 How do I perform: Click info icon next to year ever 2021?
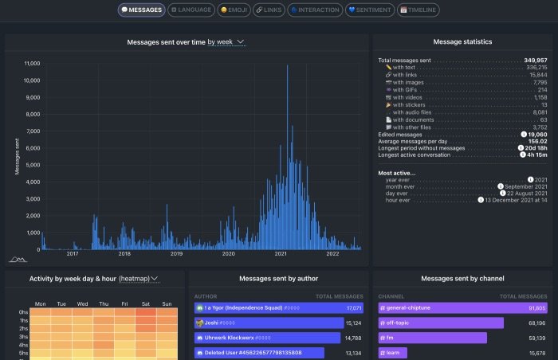(530, 179)
